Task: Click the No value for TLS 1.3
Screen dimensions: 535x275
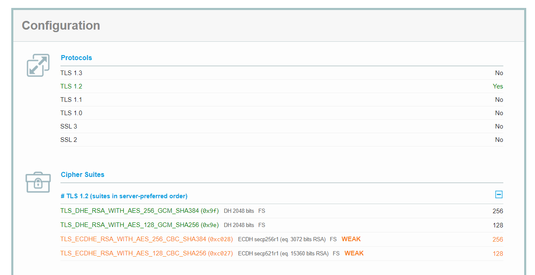Action: (x=499, y=73)
